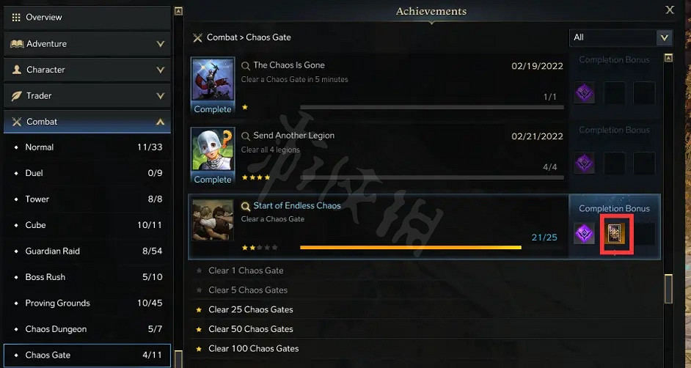Screen dimensions: 691x368
Task: Click the magnifier icon beside Start of Endless Chaos
Action: pyautogui.click(x=246, y=207)
